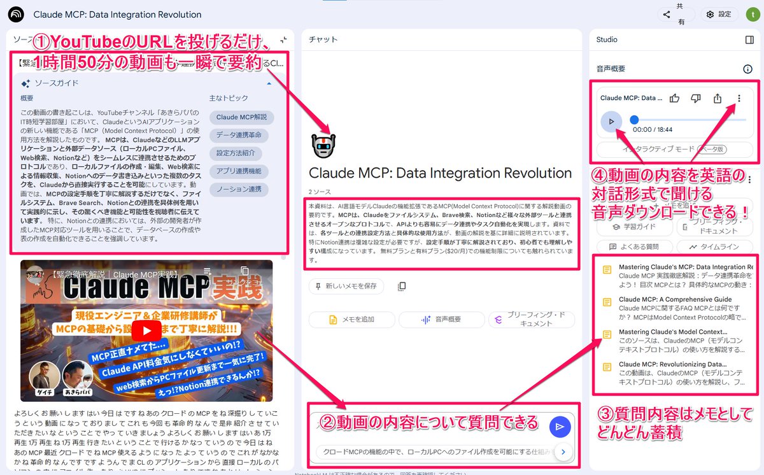Collapse the sources panel with its corner icon
The height and width of the screenshot is (475, 764).
tap(284, 39)
